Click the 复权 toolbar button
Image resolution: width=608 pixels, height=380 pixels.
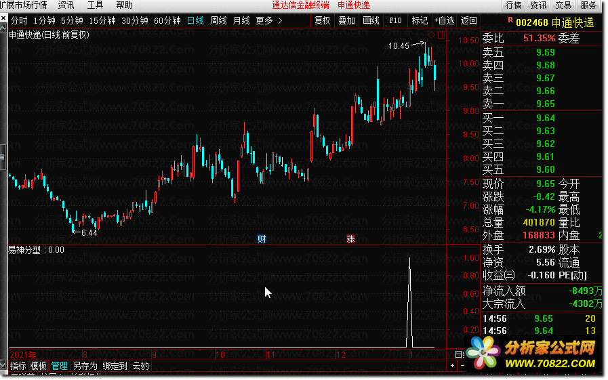322,20
